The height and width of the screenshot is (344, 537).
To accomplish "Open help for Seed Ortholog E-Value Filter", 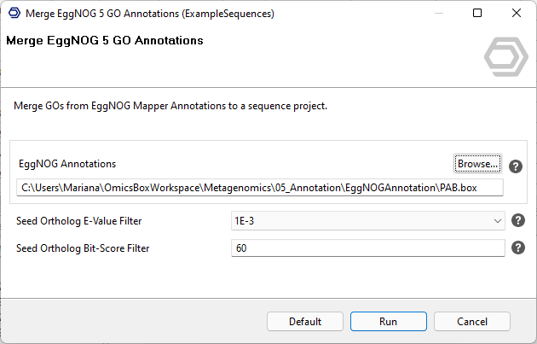I will tap(517, 221).
